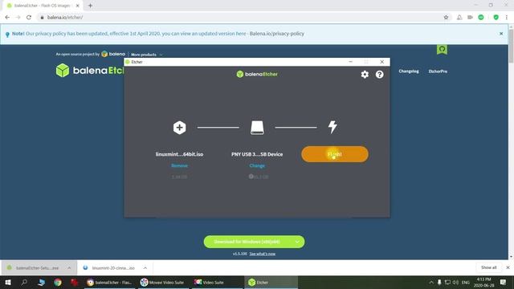
Task: Click the green shield extension icon
Action: pyautogui.click(x=496, y=18)
